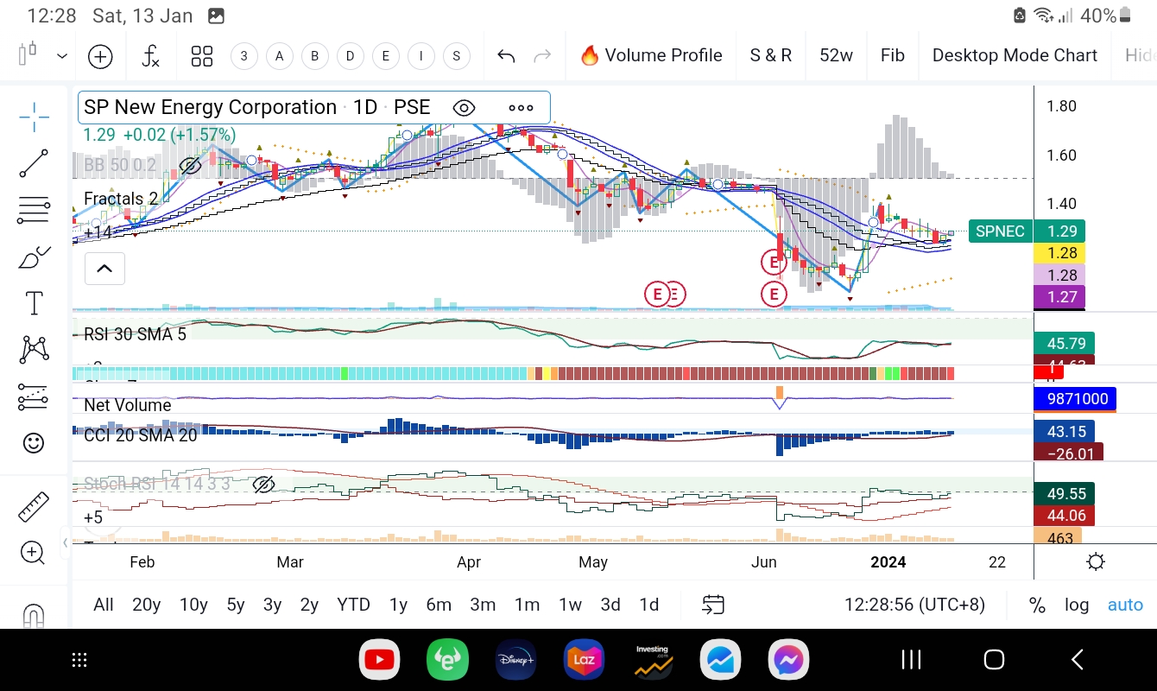Open the chart layout dropdown arrow
Viewport: 1157px width, 691px height.
(61, 55)
